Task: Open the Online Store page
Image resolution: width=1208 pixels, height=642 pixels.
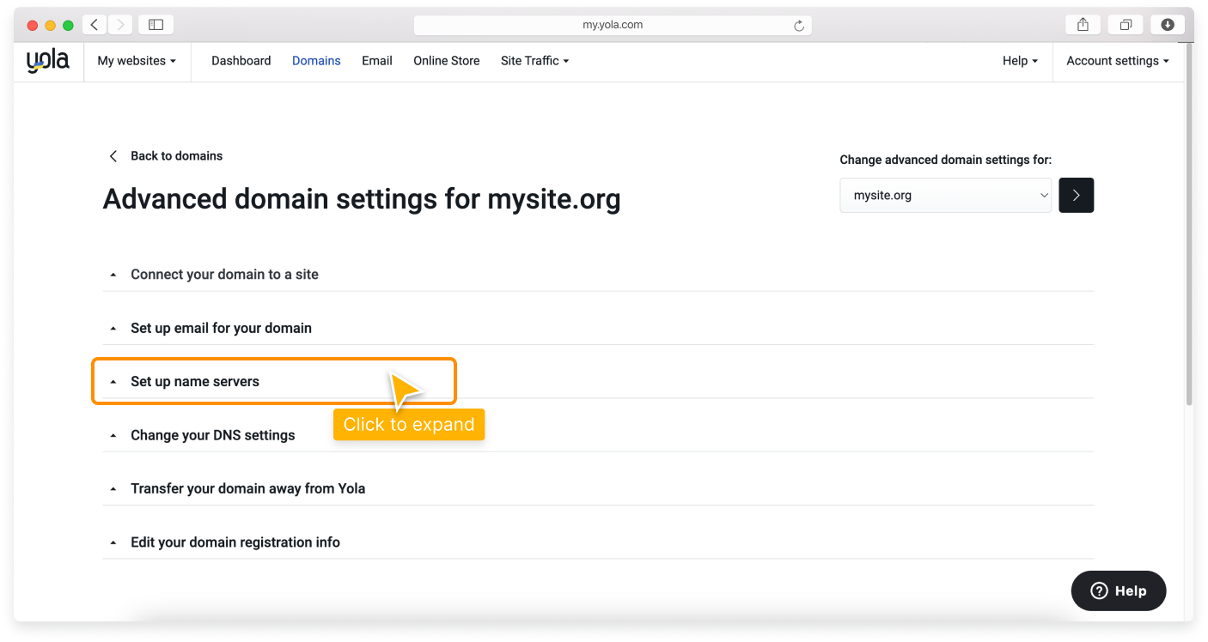Action: point(446,61)
